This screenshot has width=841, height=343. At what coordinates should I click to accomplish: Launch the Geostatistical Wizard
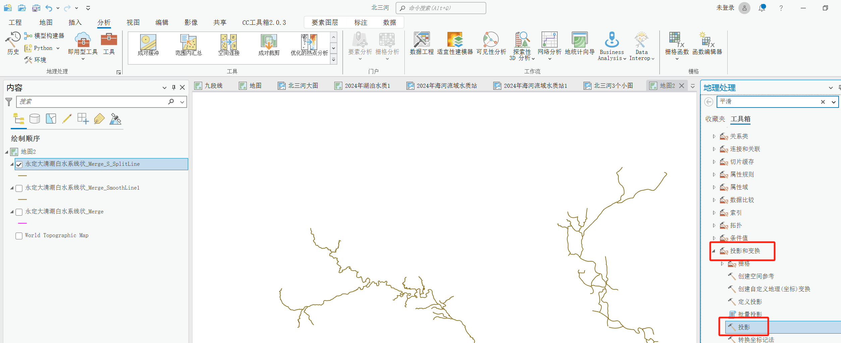(579, 44)
